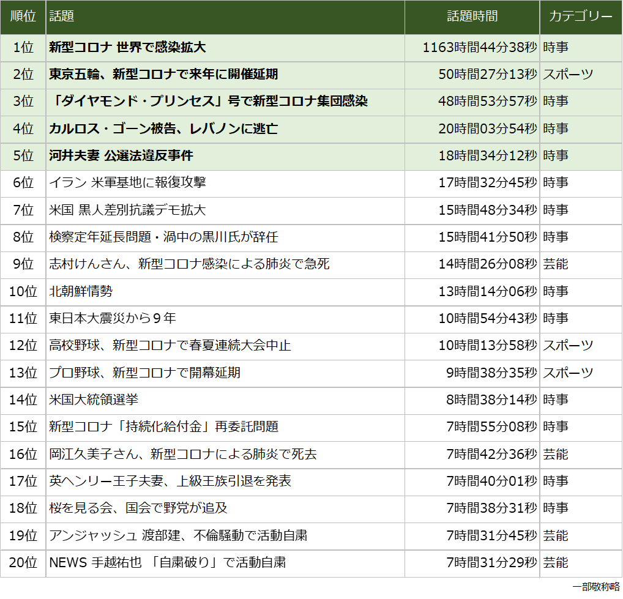Viewport: 623px width, 599px height.
Task: Click the 東日本大震災から9年 entry
Action: pos(113,319)
